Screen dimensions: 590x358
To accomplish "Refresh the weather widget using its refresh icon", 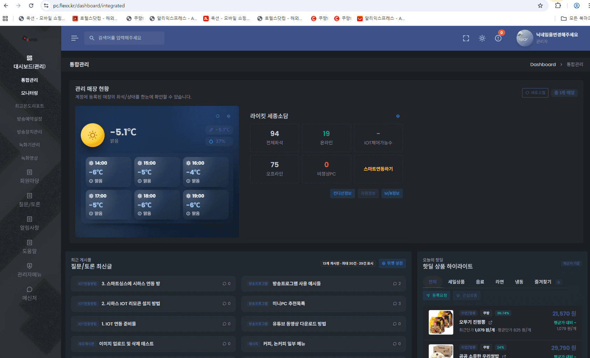I will [218, 116].
